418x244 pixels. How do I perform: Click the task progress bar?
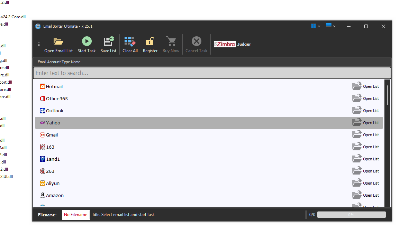351,214
